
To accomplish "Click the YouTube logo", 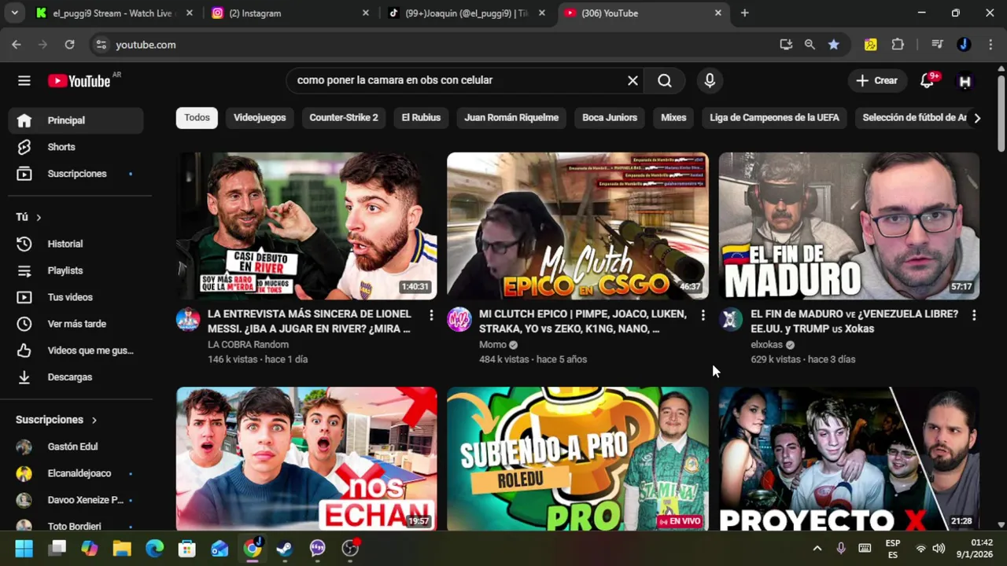I will point(79,81).
